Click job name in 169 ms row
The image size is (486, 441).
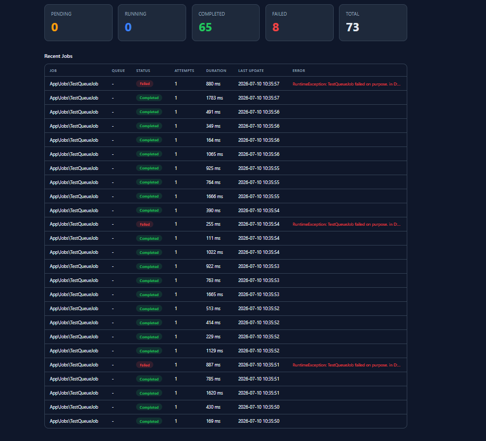tap(74, 421)
